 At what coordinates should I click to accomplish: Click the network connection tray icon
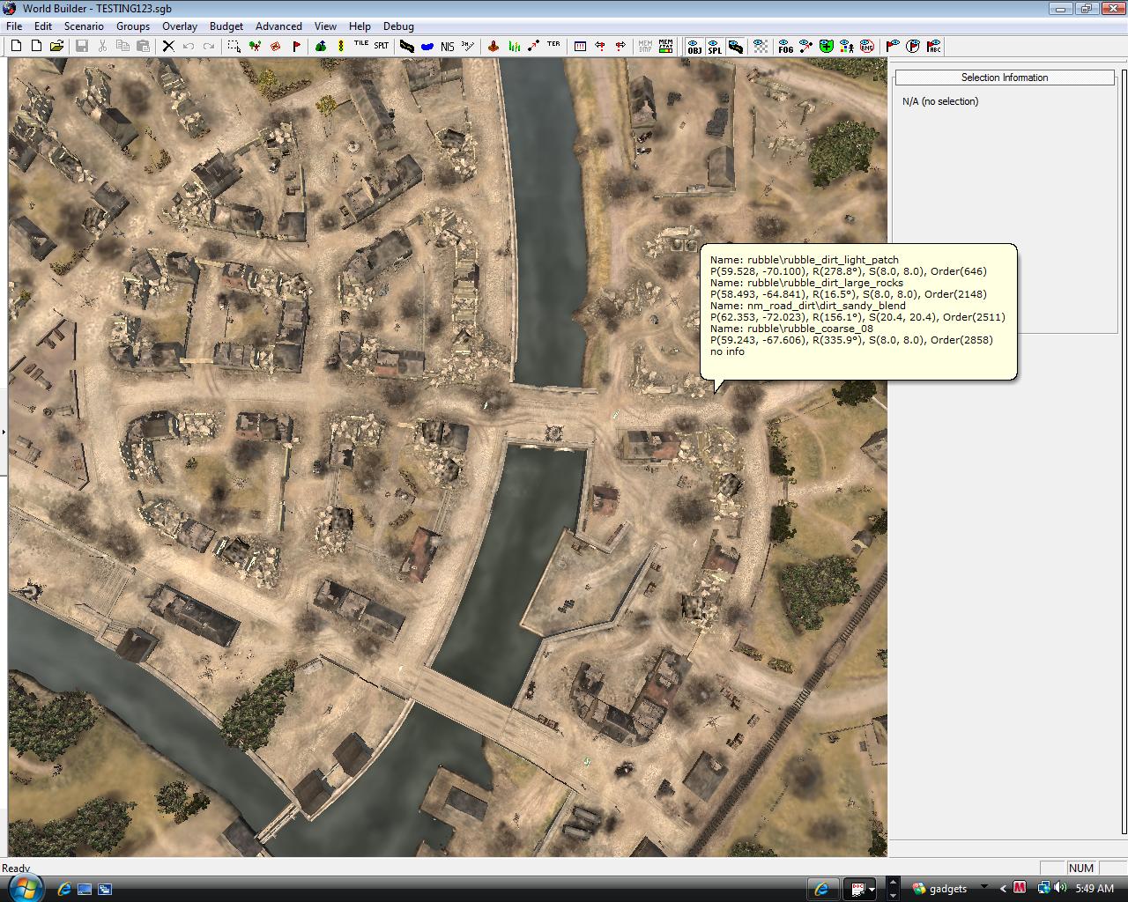pos(1043,888)
